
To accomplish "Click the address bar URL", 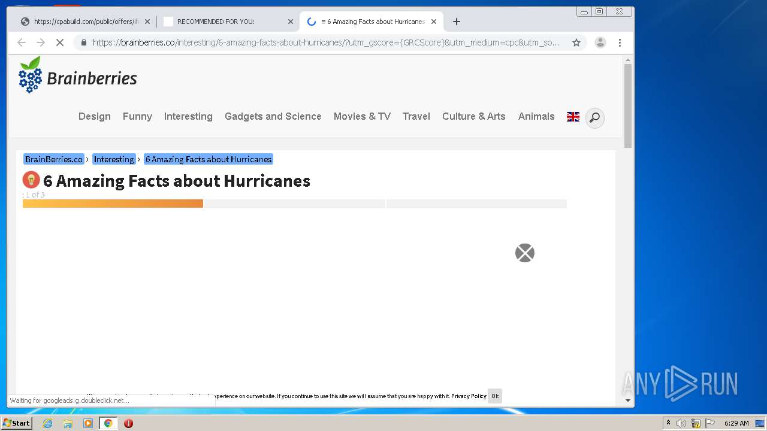I will point(325,43).
